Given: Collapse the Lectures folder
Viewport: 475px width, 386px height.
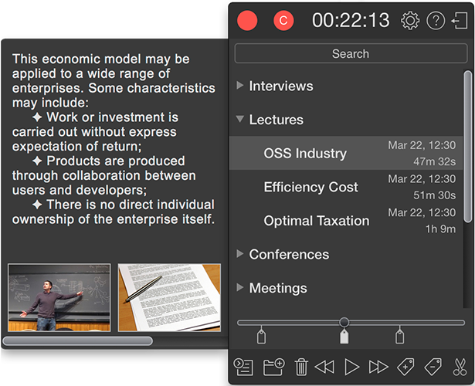Looking at the screenshot, I should coord(240,120).
